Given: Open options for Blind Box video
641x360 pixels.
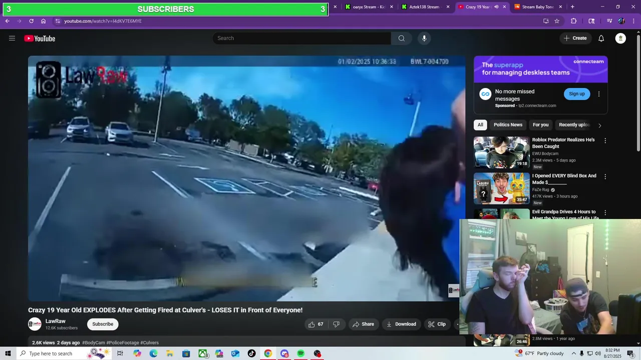Looking at the screenshot, I should tap(605, 177).
